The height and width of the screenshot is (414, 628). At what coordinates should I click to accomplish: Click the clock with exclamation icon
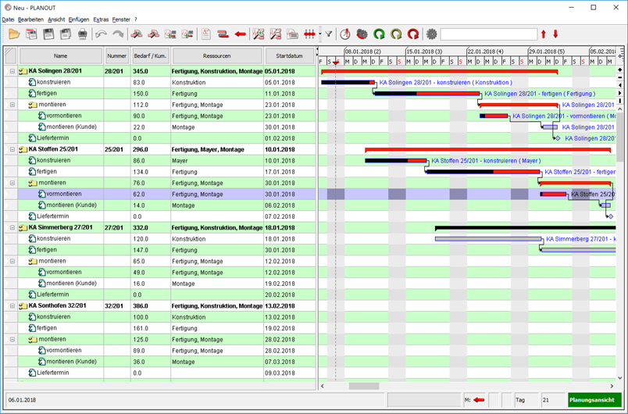[344, 34]
